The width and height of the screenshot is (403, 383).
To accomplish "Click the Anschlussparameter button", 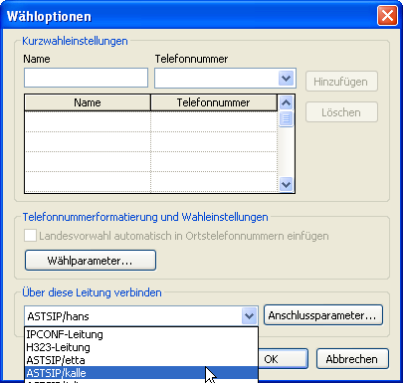I will (x=323, y=315).
